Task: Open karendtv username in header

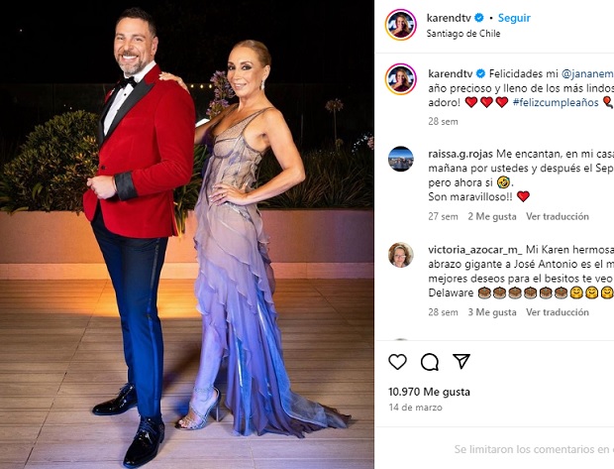Action: coord(450,18)
